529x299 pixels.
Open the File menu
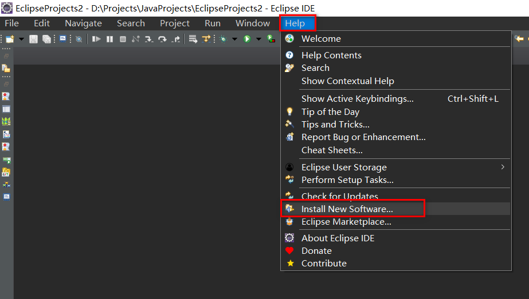12,23
